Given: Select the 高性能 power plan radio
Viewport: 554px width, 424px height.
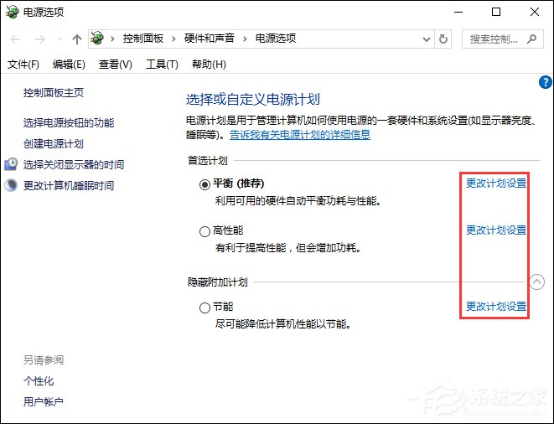Looking at the screenshot, I should (x=205, y=232).
